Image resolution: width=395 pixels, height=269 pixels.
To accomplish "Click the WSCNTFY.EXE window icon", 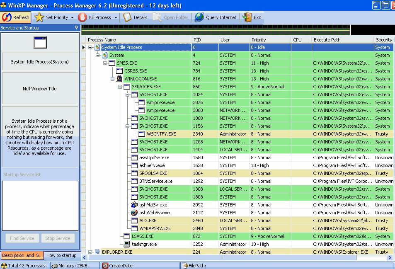I will click(x=142, y=134).
